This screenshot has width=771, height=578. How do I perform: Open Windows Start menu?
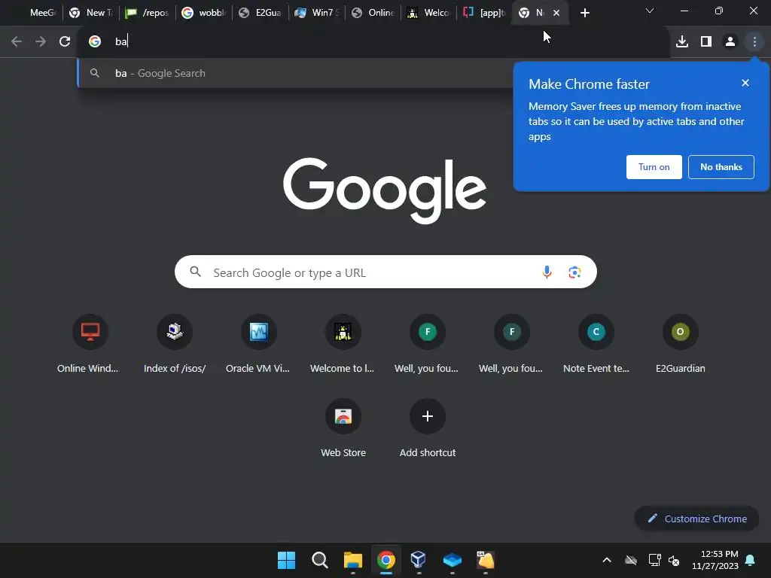point(286,560)
